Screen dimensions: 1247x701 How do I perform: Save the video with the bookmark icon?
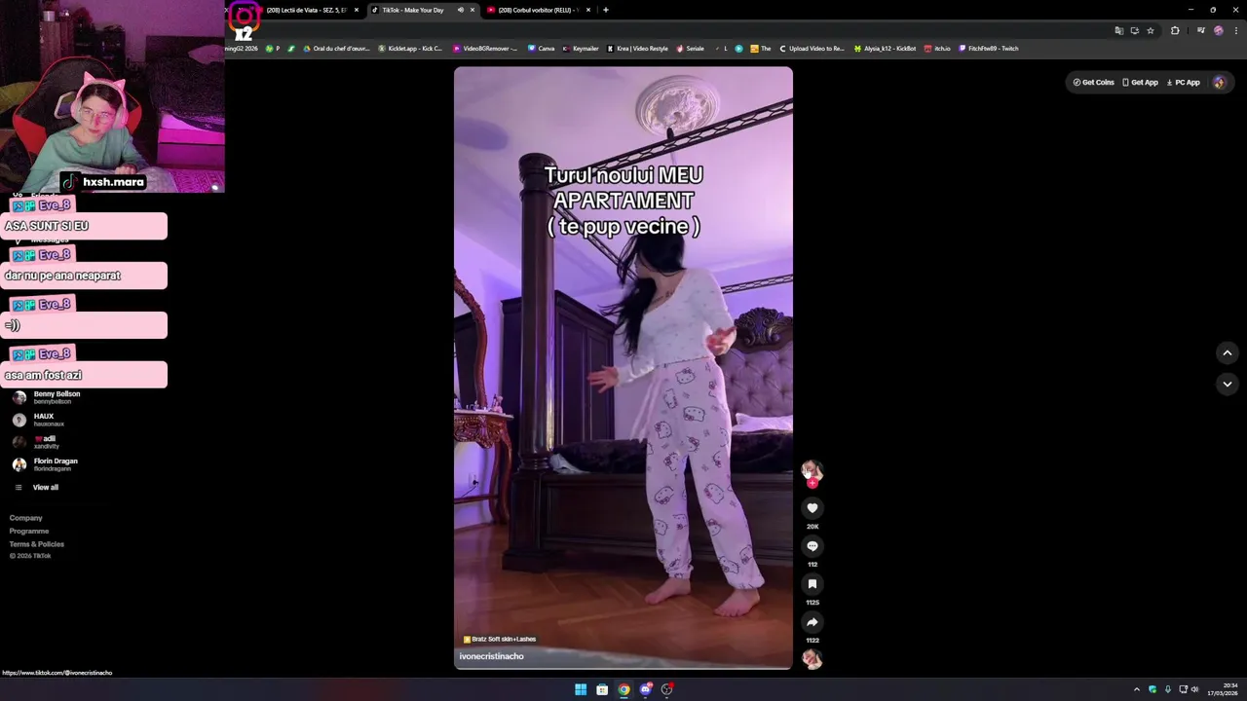point(812,584)
